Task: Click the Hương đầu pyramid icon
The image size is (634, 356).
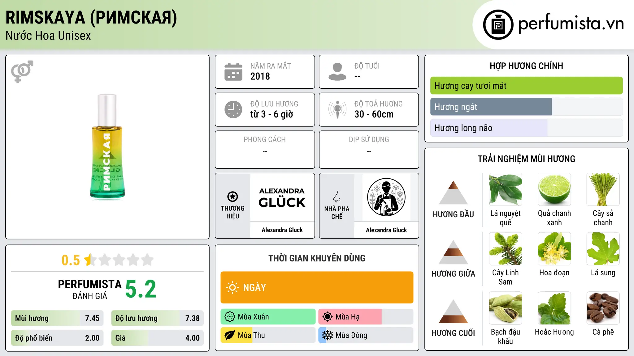Action: [x=453, y=193]
